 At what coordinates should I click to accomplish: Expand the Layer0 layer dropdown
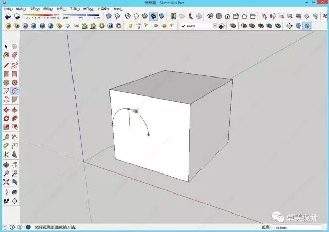click(215, 26)
